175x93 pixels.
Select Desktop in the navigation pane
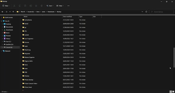8,24
